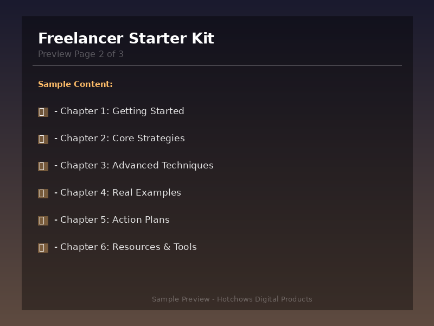Open Chapter 1: Getting Started
The height and width of the screenshot is (326, 434).
(122, 111)
